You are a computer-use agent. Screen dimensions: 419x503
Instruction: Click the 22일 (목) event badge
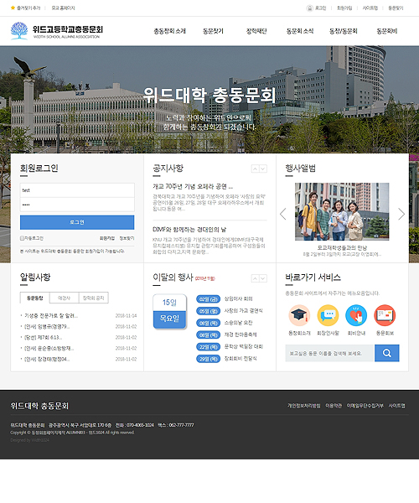tap(208, 347)
